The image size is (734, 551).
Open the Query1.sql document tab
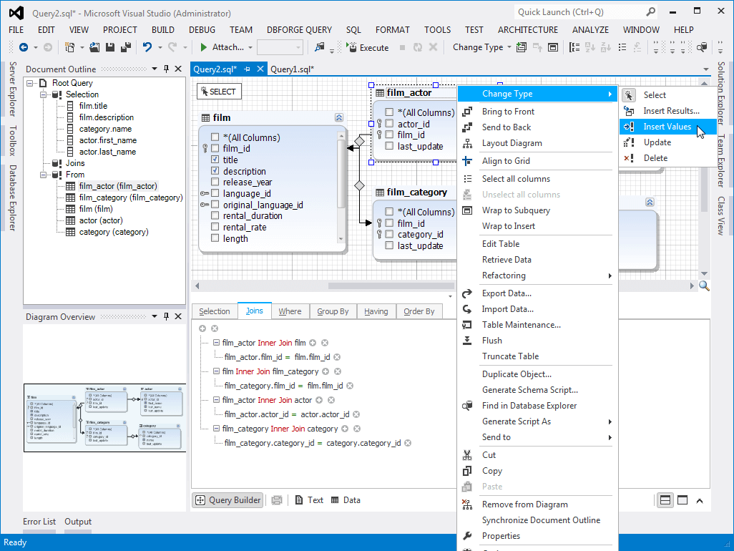[292, 69]
